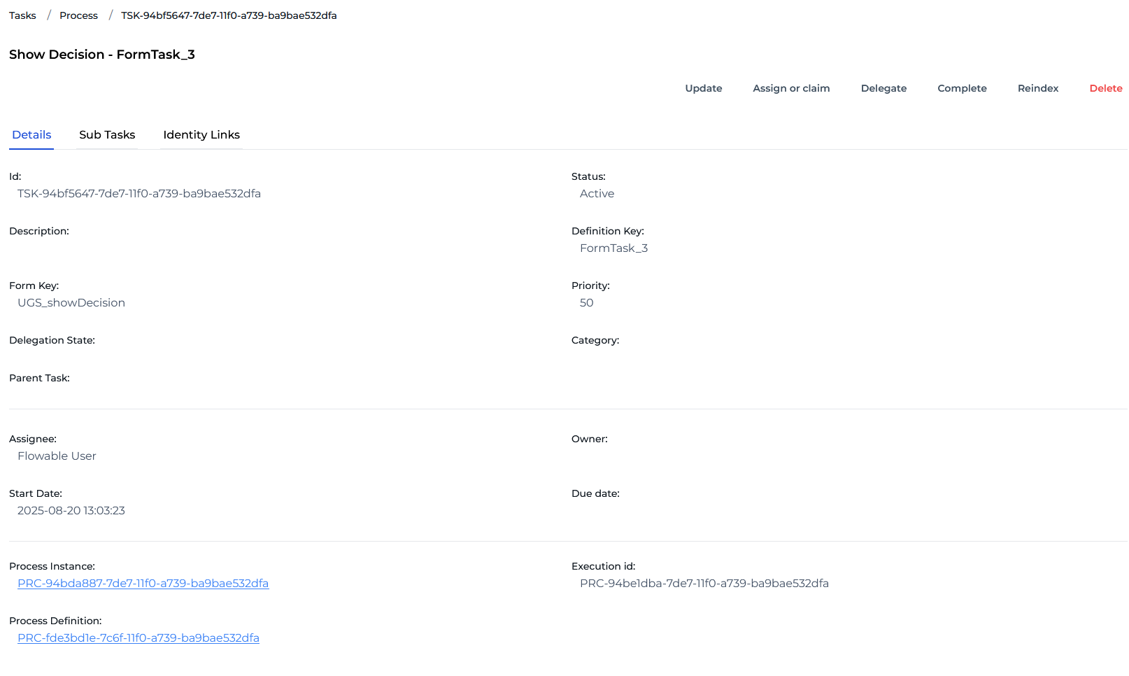
Task: Navigate to the Tasks breadcrumb
Action: (22, 15)
